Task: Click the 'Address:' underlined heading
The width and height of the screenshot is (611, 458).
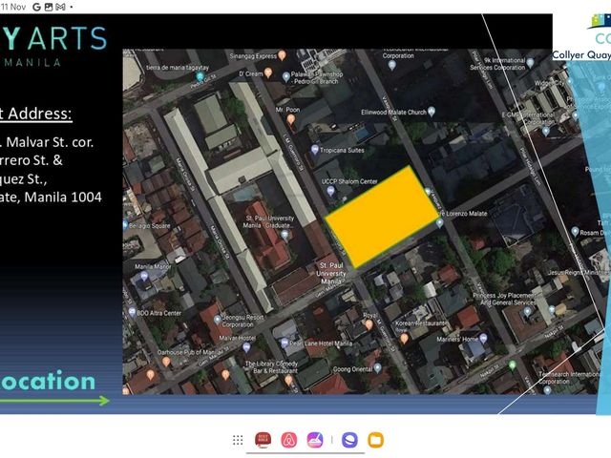Action: tap(39, 114)
